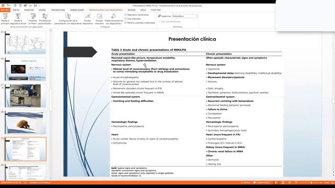Click the PowerPoint application icon in title bar
335x188 pixels.
pos(3,6)
